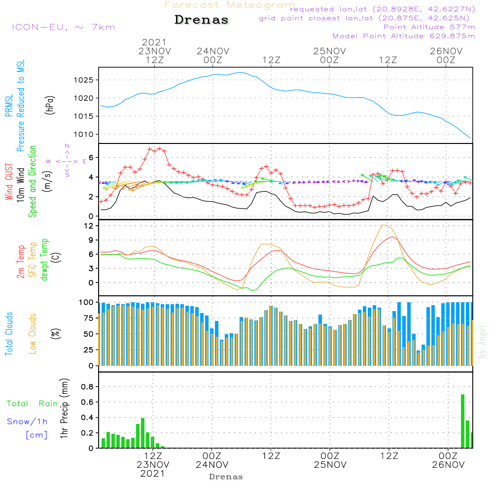
Task: Select the green dewpt Temp legend label
Action: click(x=44, y=260)
